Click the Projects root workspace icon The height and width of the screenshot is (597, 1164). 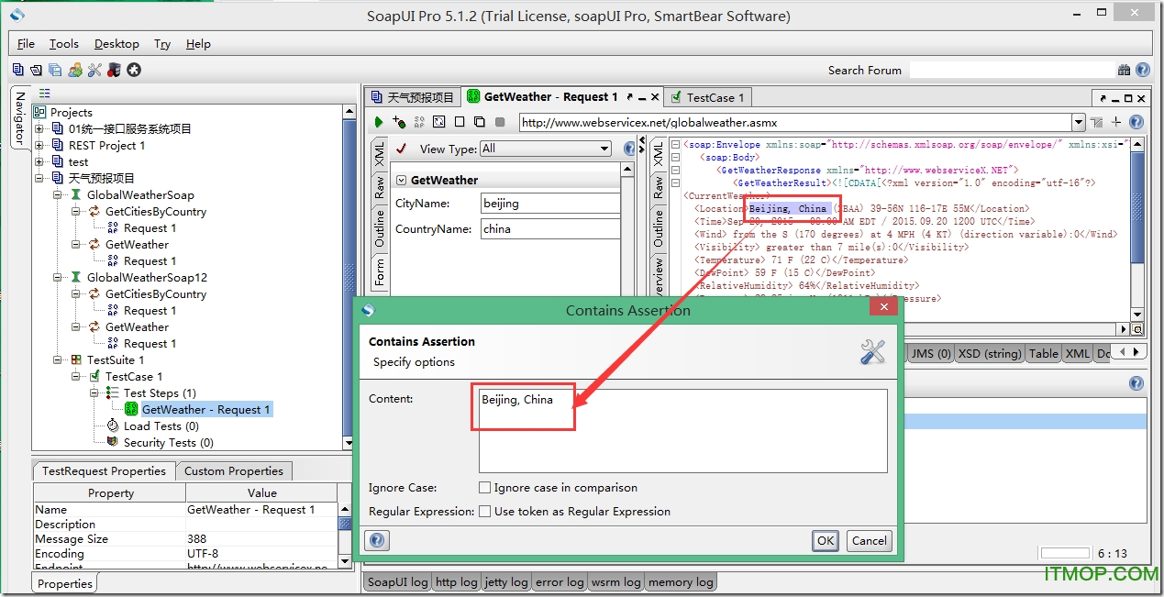click(39, 112)
